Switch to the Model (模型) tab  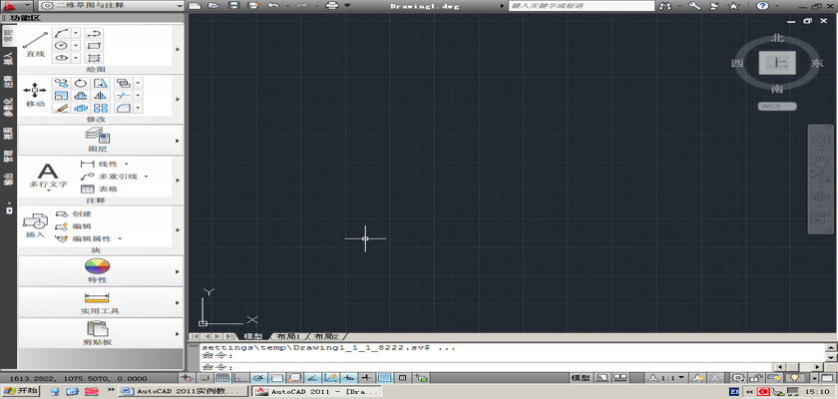(252, 336)
